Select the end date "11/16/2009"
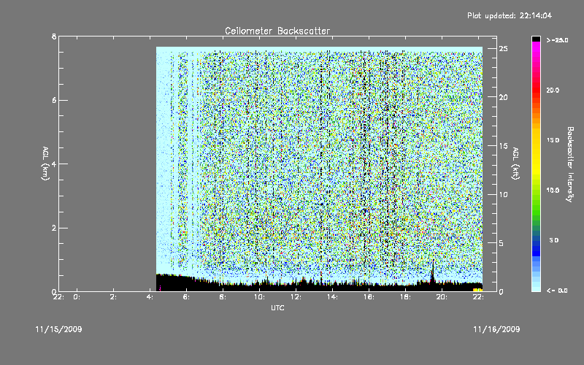 (496, 329)
